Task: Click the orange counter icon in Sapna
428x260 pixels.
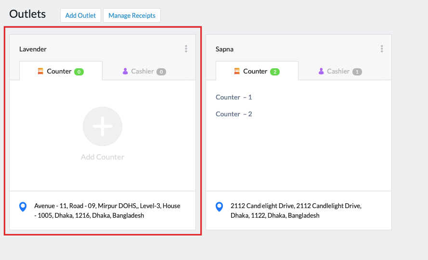Action: 237,71
